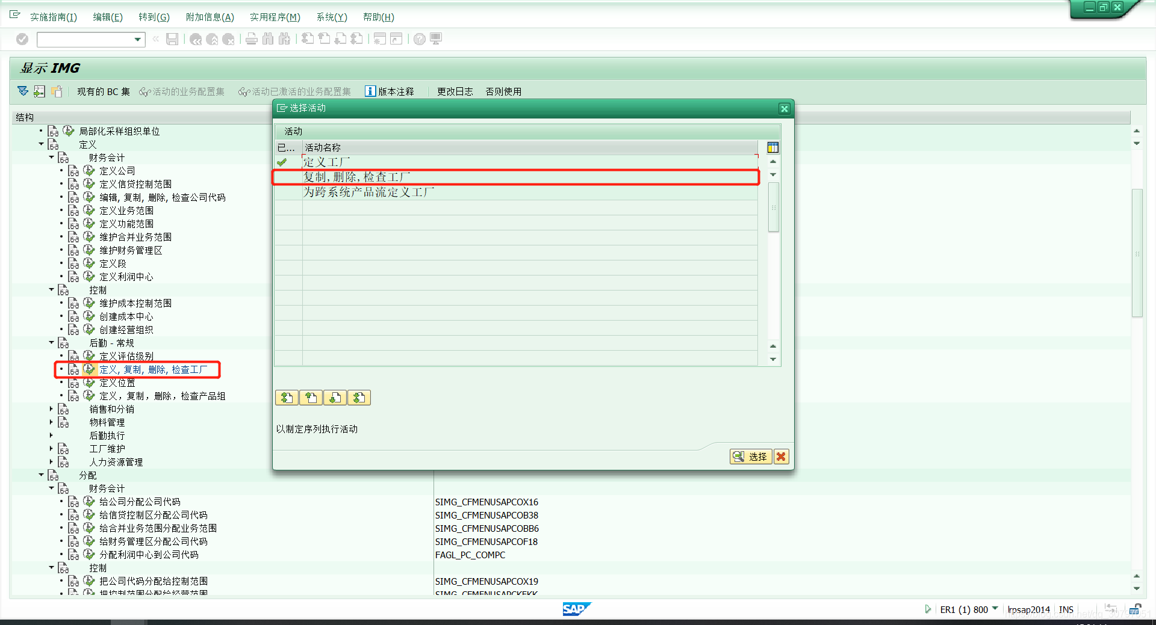Image resolution: width=1156 pixels, height=625 pixels.
Task: Click the Expand All icon in IMG toolbar
Action: point(23,91)
